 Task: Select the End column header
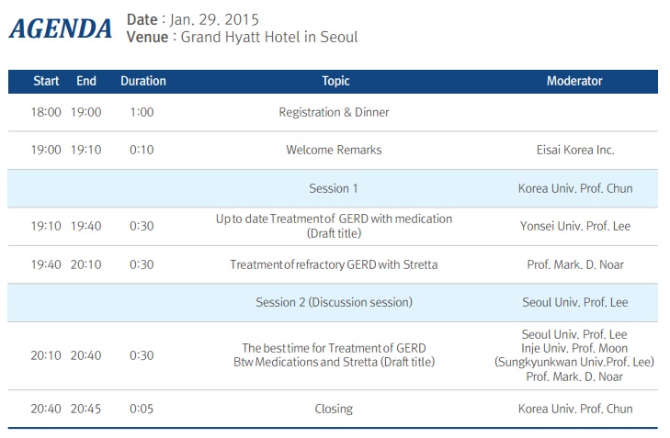86,81
